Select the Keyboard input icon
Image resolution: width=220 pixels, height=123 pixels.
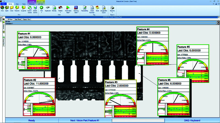click(x=48, y=8)
